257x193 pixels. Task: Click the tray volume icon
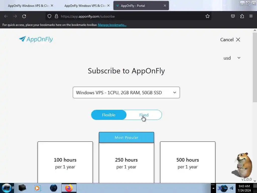click(232, 188)
